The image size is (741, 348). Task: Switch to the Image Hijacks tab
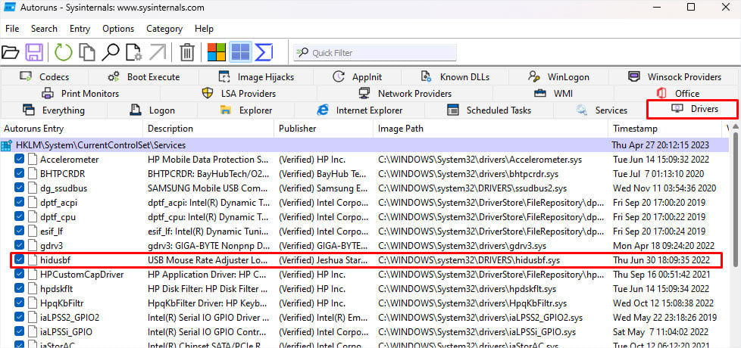click(256, 77)
